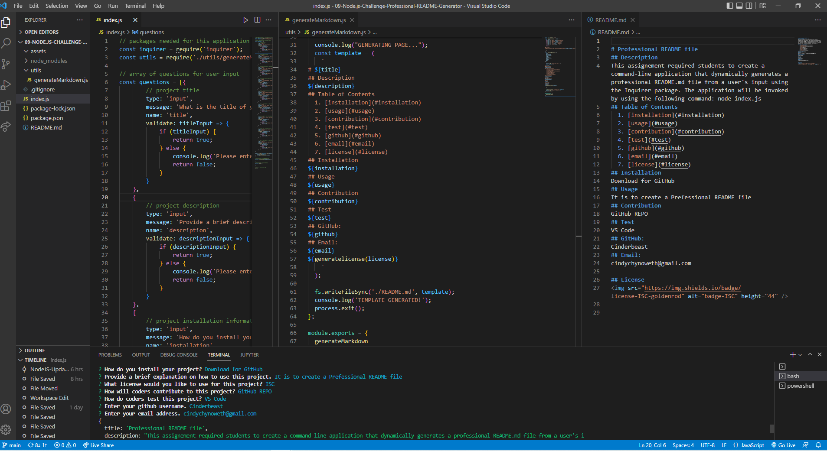Start a Live Share session from the status bar
Image resolution: width=827 pixels, height=451 pixels.
click(98, 445)
